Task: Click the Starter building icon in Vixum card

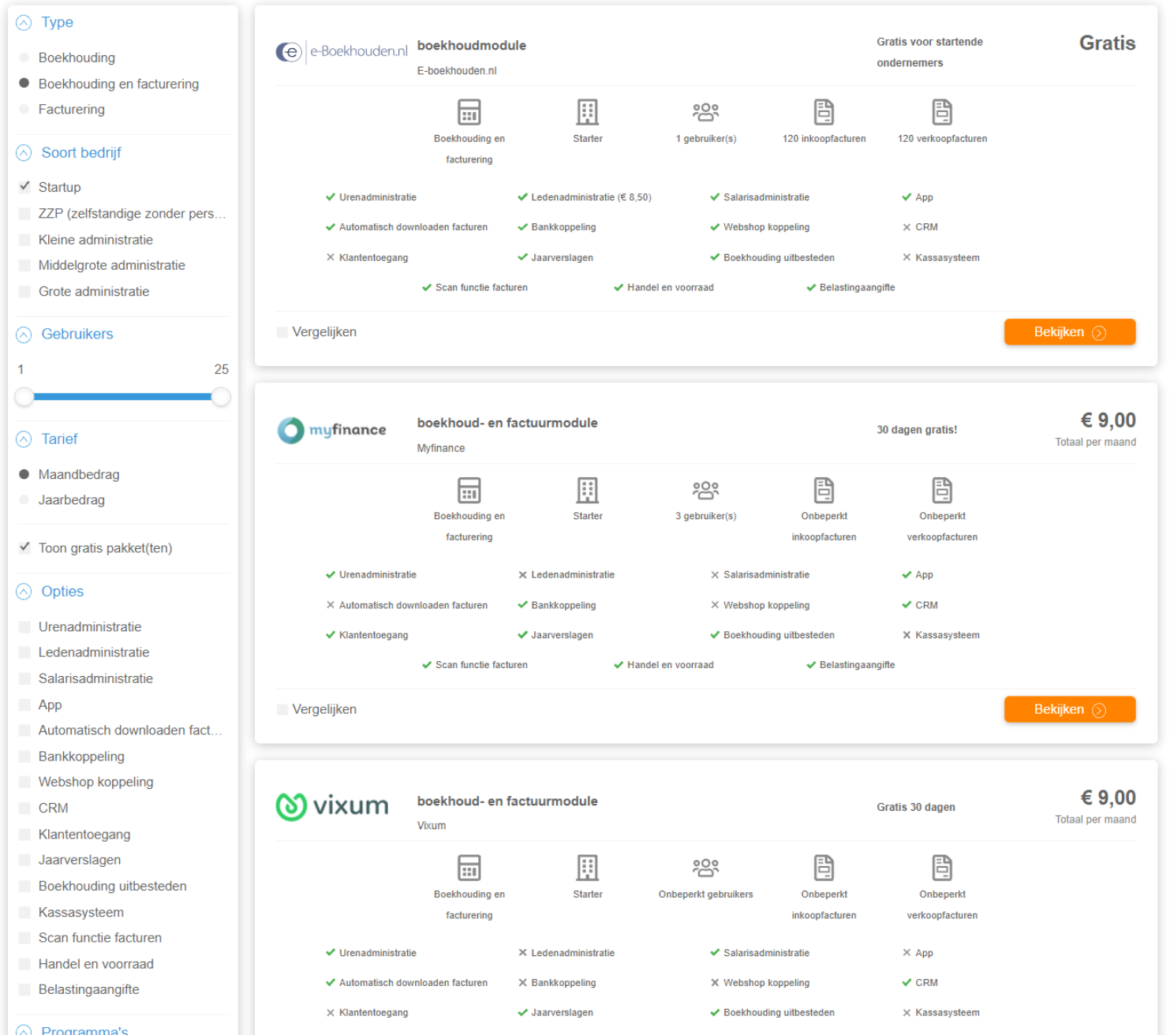Action: 587,868
